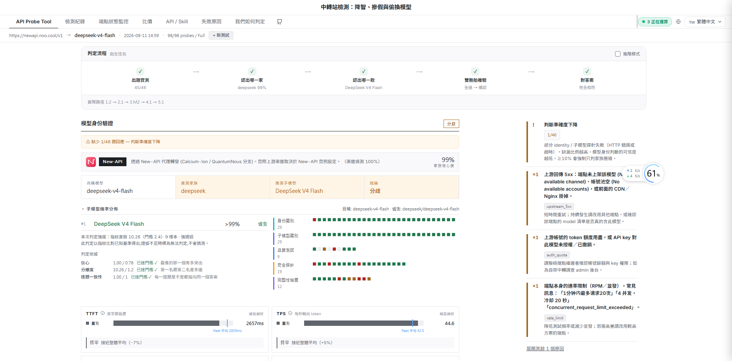
Task: Click the 1/46 tag under 判斷準確度下降
Action: pyautogui.click(x=552, y=135)
